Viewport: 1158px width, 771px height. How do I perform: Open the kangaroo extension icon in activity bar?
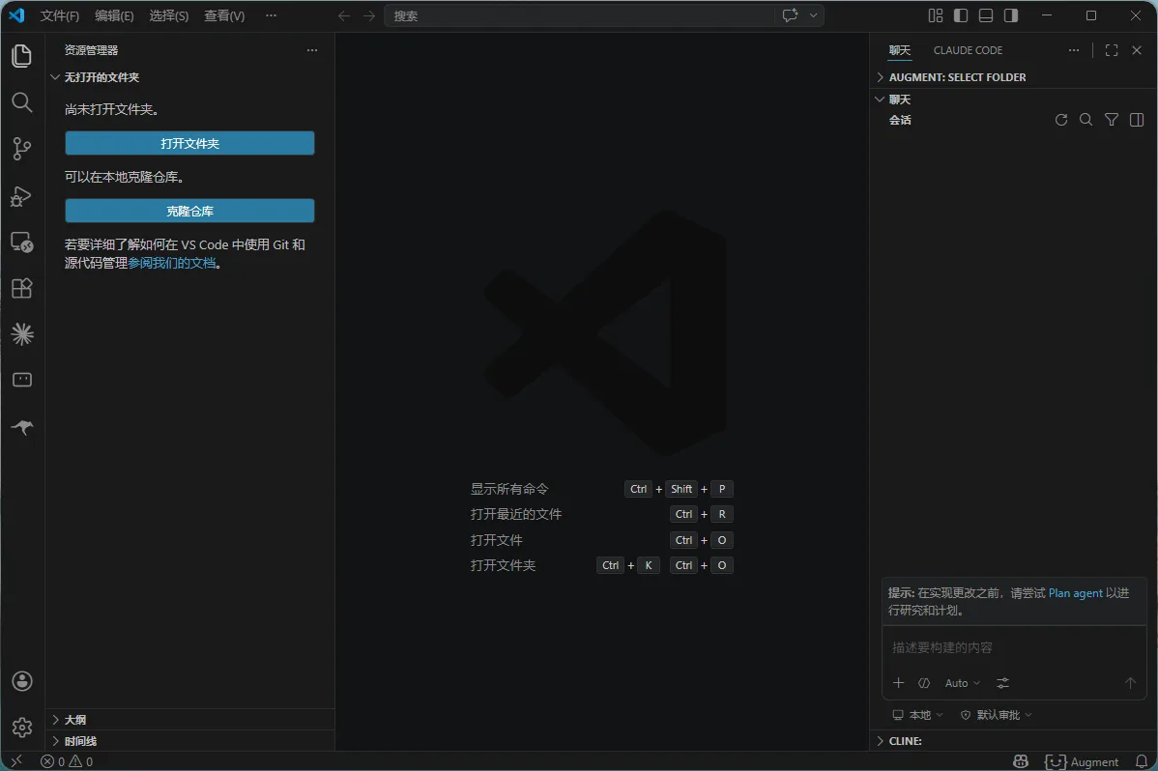(x=22, y=427)
